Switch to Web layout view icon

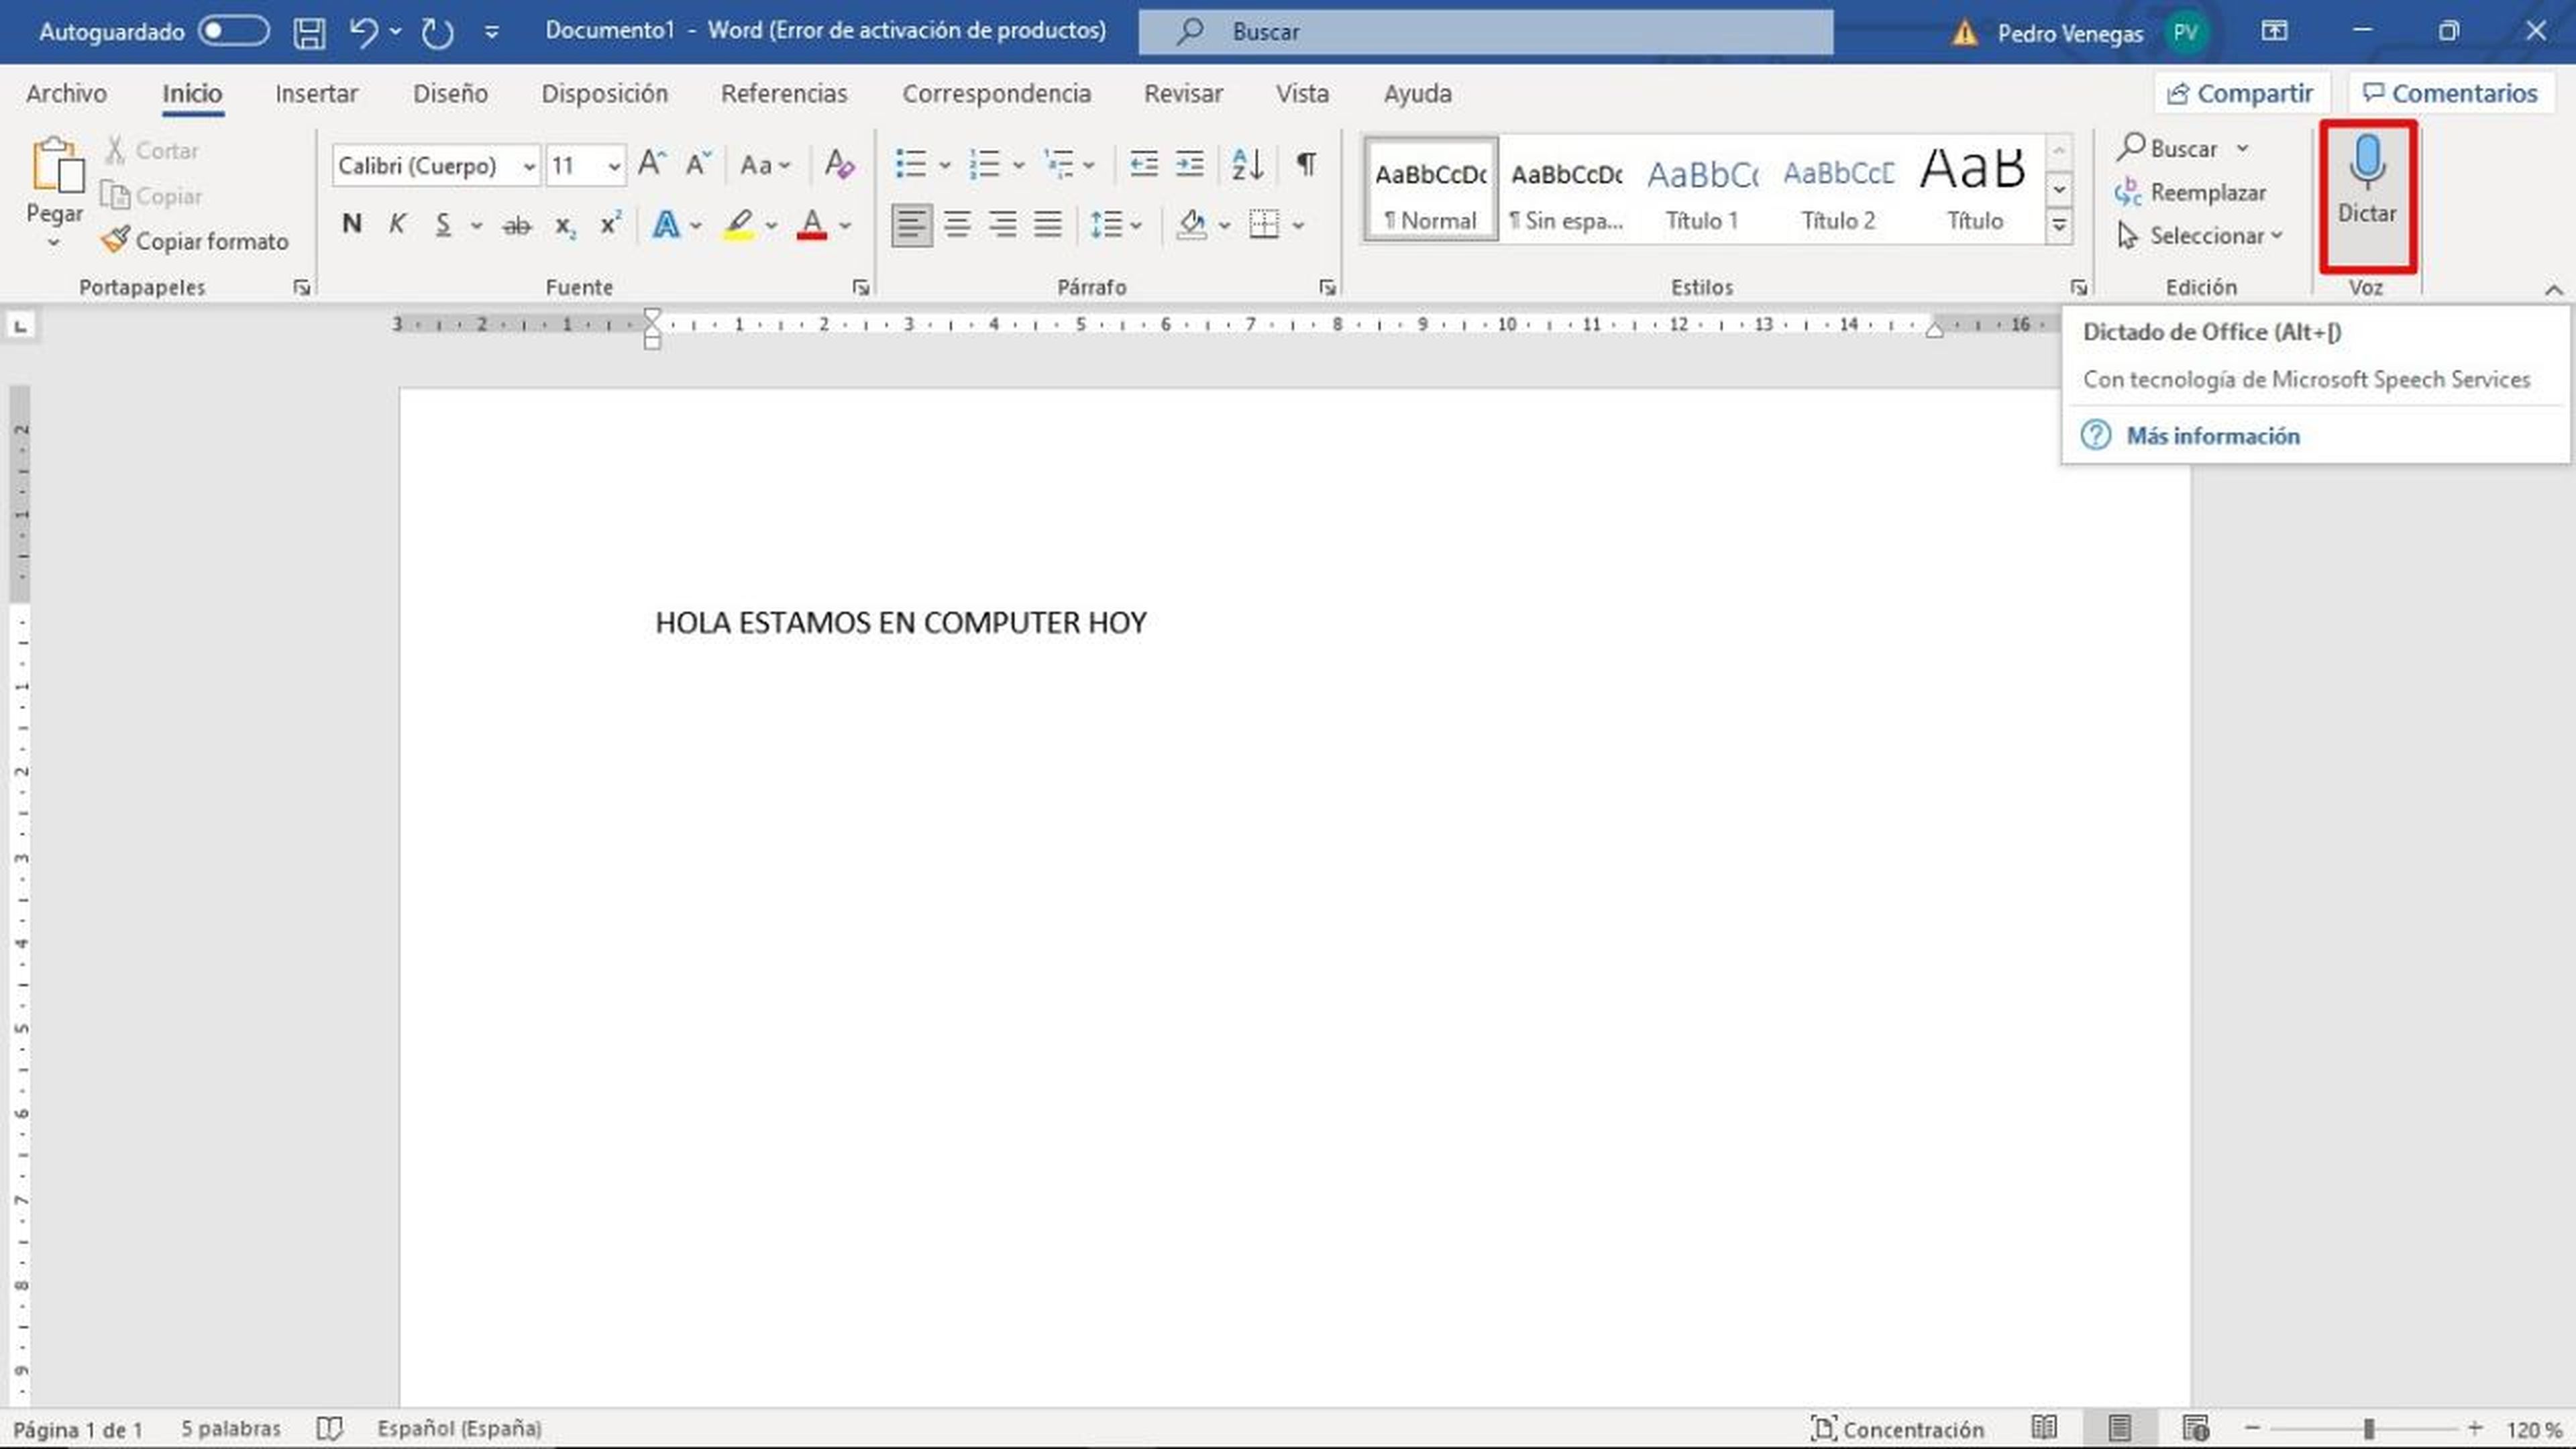tap(2195, 1428)
